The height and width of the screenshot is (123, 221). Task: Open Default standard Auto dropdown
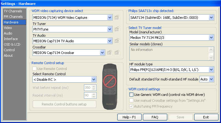point(211,79)
